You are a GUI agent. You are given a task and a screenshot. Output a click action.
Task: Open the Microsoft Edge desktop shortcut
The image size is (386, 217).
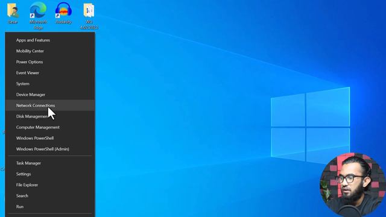[x=38, y=16]
